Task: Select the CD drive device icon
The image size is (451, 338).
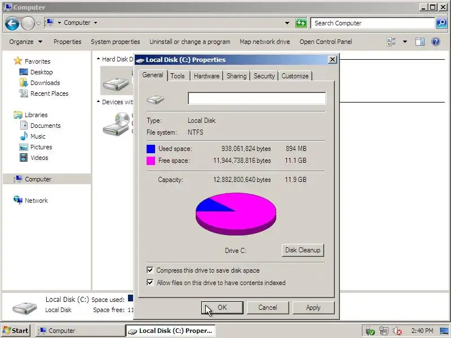Action: (x=117, y=123)
